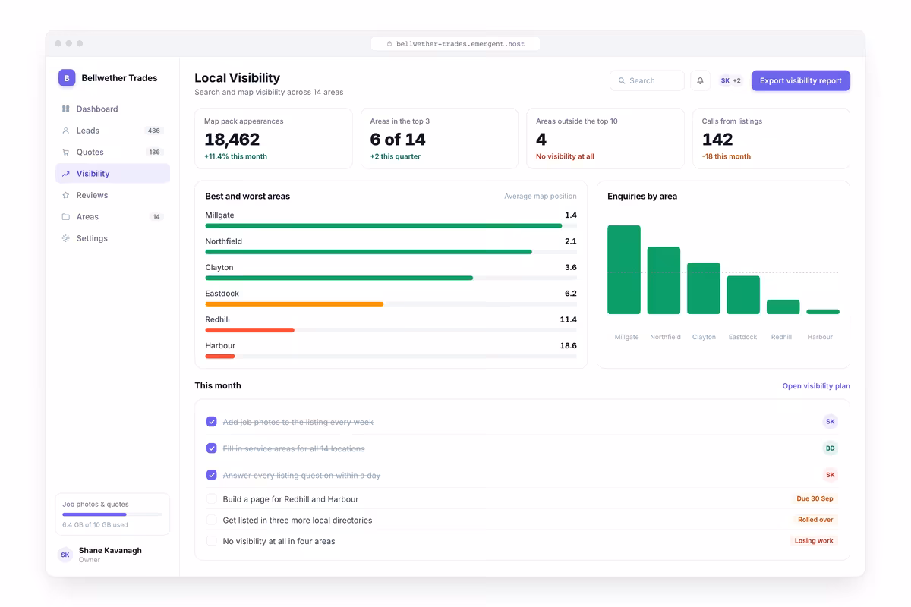Screen dimensions: 911x607
Task: Click the 186 Quotes count badge
Action: pos(154,152)
